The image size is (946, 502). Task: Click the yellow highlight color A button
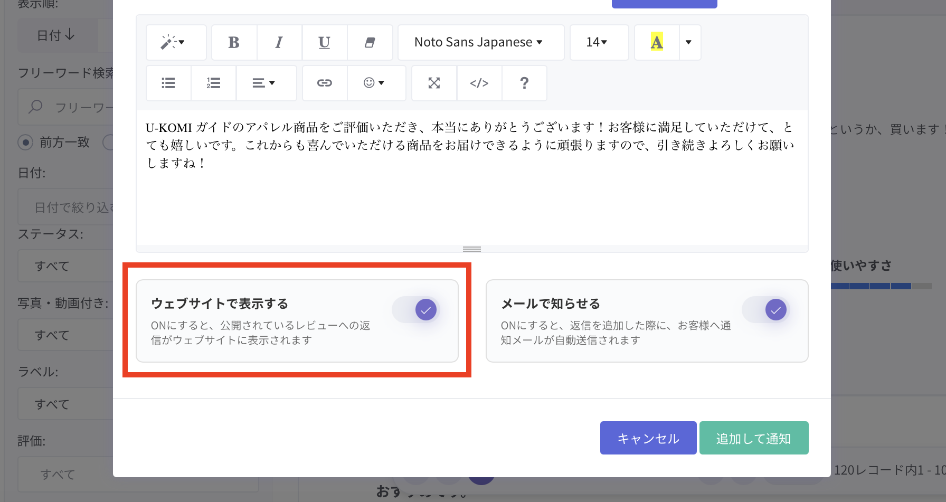(657, 42)
